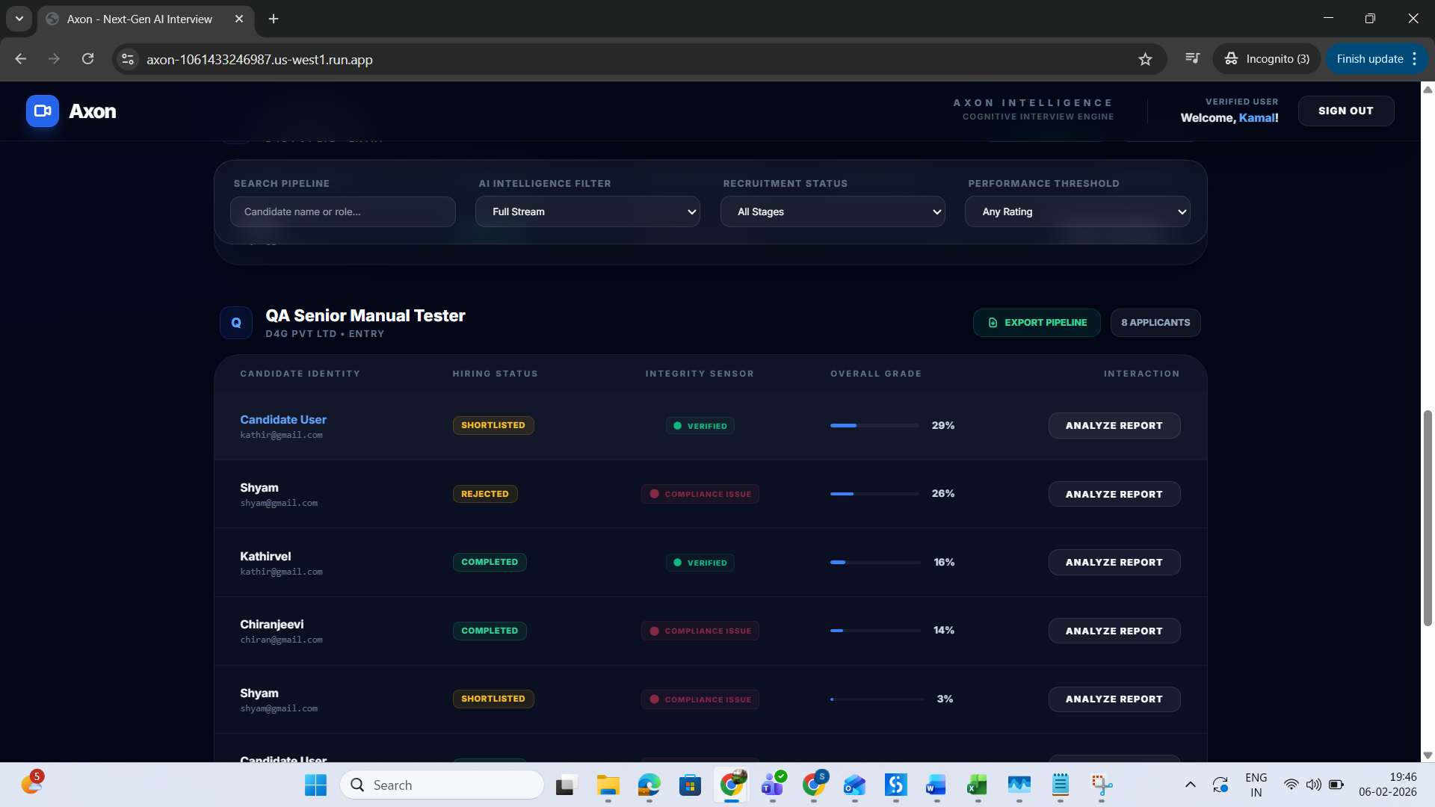This screenshot has height=807, width=1435.
Task: Click the back navigation arrow
Action: pyautogui.click(x=21, y=59)
